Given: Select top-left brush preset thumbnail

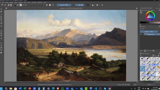Looking at the screenshot, I should 142,59.
